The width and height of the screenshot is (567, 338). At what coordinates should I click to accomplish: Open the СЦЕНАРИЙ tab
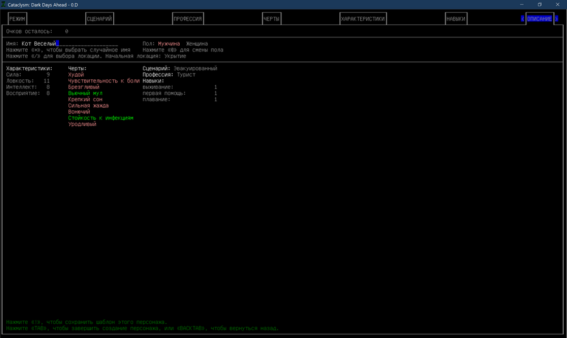pyautogui.click(x=100, y=19)
